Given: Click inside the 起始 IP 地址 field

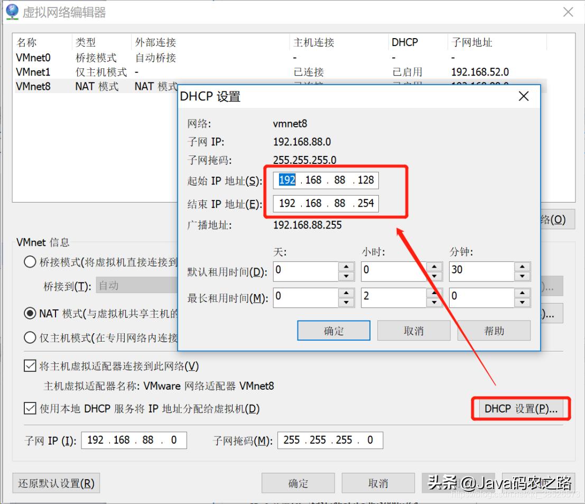Looking at the screenshot, I should click(x=325, y=180).
